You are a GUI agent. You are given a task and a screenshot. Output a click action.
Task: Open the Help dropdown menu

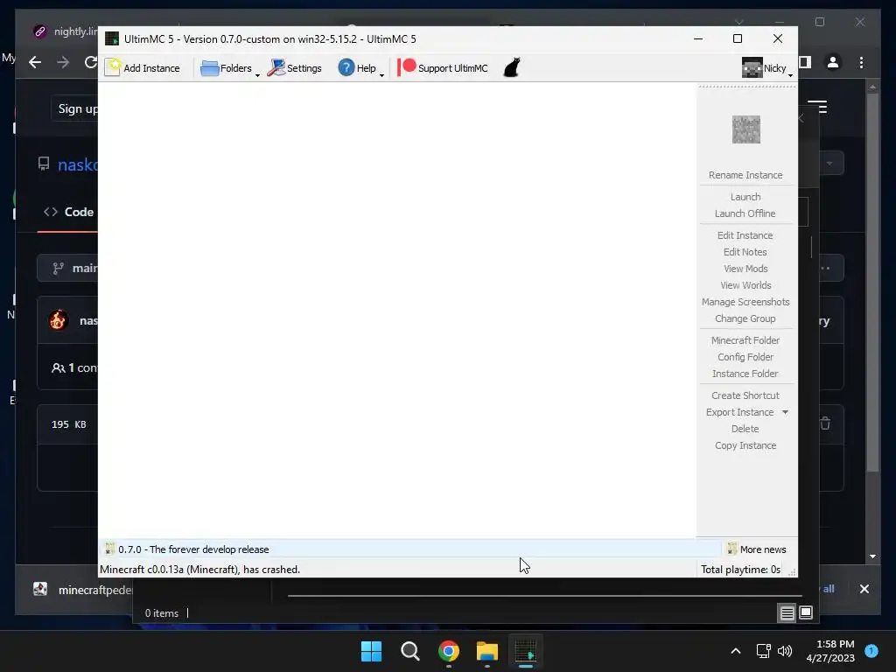pyautogui.click(x=360, y=68)
